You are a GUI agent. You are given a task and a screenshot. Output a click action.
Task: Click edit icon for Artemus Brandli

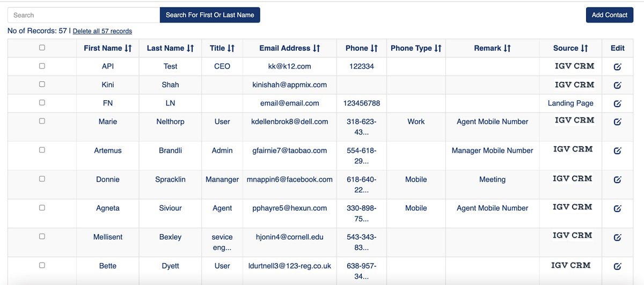coord(617,151)
